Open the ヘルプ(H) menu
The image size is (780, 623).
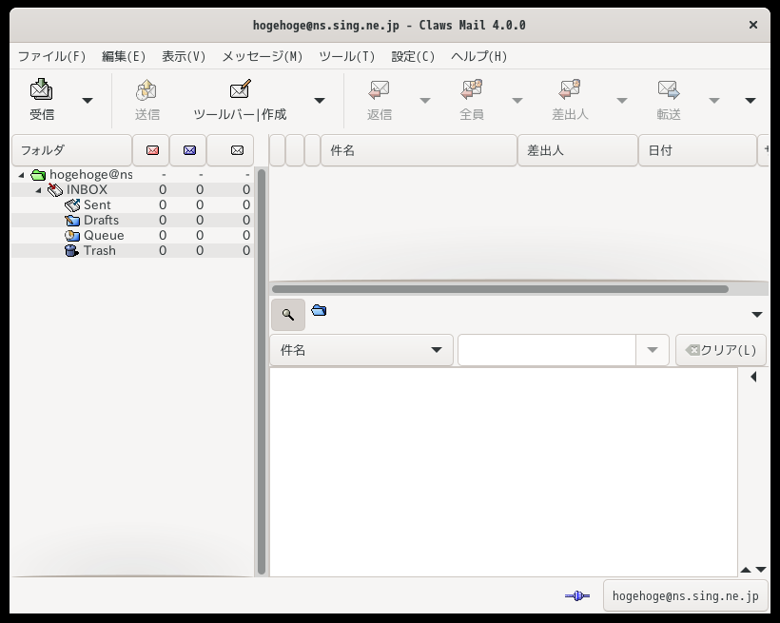(x=479, y=56)
